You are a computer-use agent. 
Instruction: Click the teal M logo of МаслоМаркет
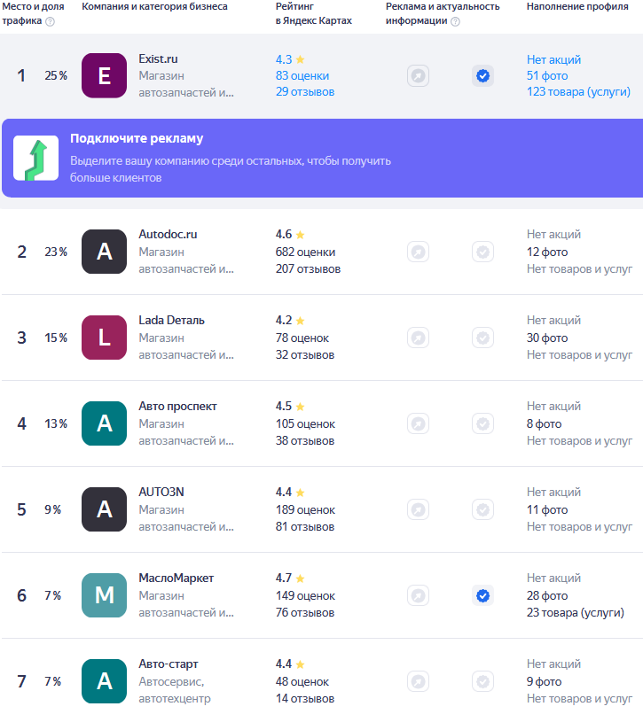[104, 595]
